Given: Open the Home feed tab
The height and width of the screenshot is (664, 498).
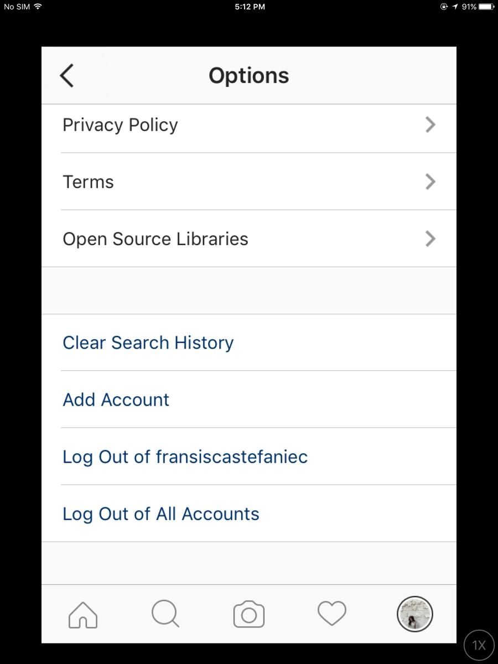Looking at the screenshot, I should 83,615.
